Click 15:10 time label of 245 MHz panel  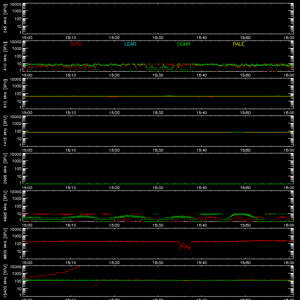coord(70,38)
